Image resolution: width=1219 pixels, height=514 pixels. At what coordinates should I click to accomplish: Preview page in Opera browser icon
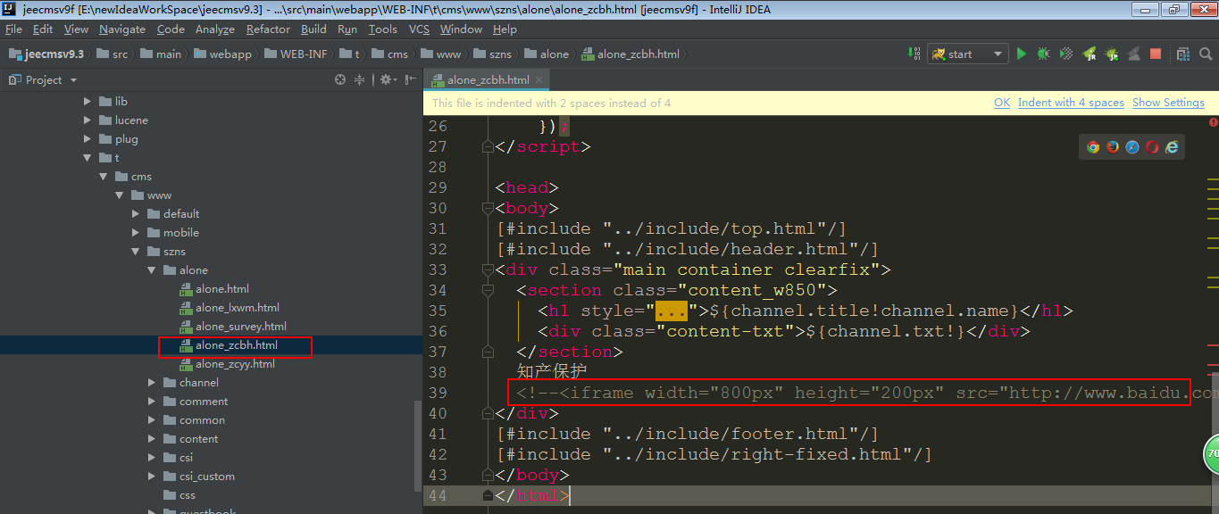click(1152, 147)
